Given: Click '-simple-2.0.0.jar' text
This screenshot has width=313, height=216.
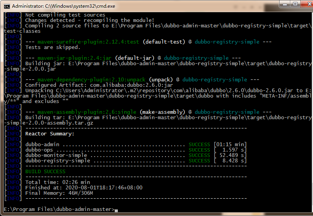Looking at the screenshot, I should [x=30, y=69].
